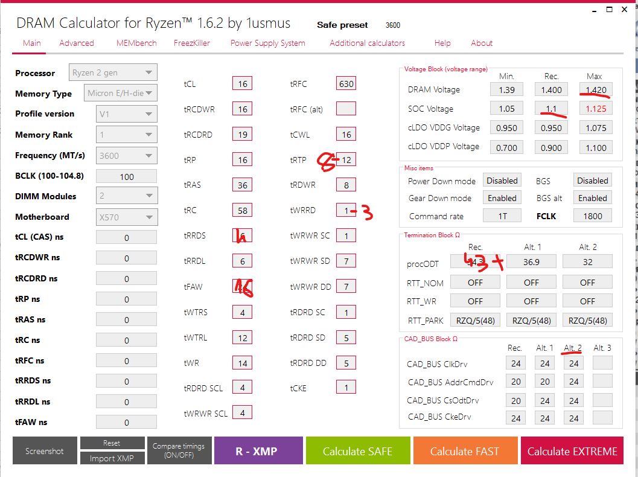
Task: Click the BCLK (100-104.8) input field
Action: [x=127, y=177]
